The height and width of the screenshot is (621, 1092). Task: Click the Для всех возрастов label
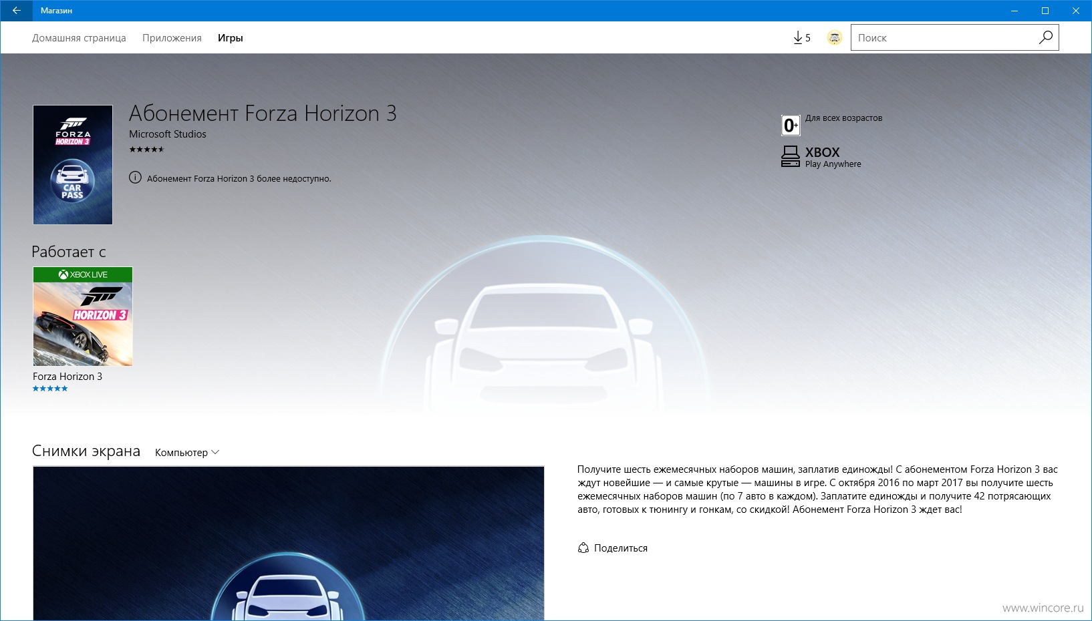click(x=843, y=118)
